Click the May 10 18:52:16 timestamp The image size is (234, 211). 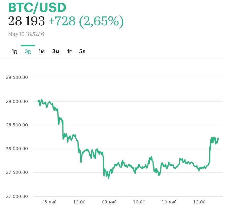[26, 34]
